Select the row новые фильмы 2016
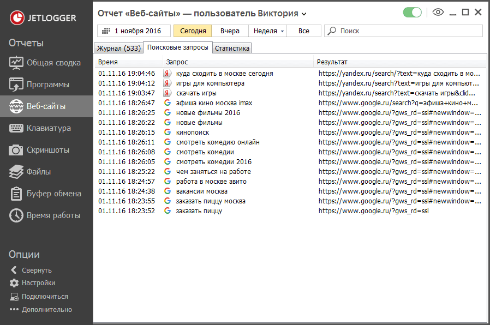The height and width of the screenshot is (325, 490). click(290, 113)
